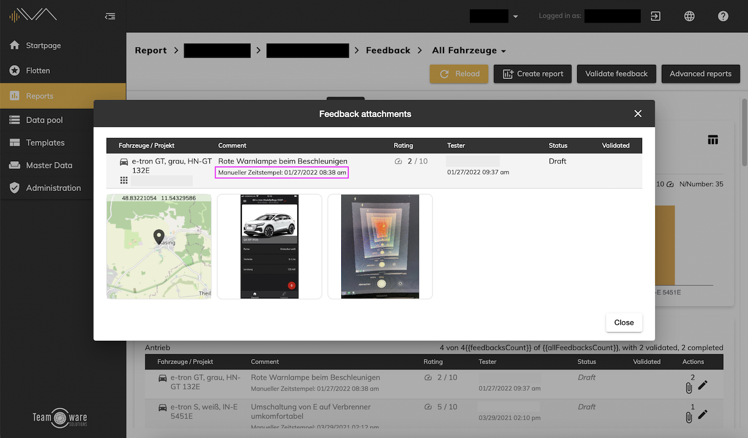Click the 5 / 10 rating gauge icon
This screenshot has width=748, height=438.
[428, 407]
